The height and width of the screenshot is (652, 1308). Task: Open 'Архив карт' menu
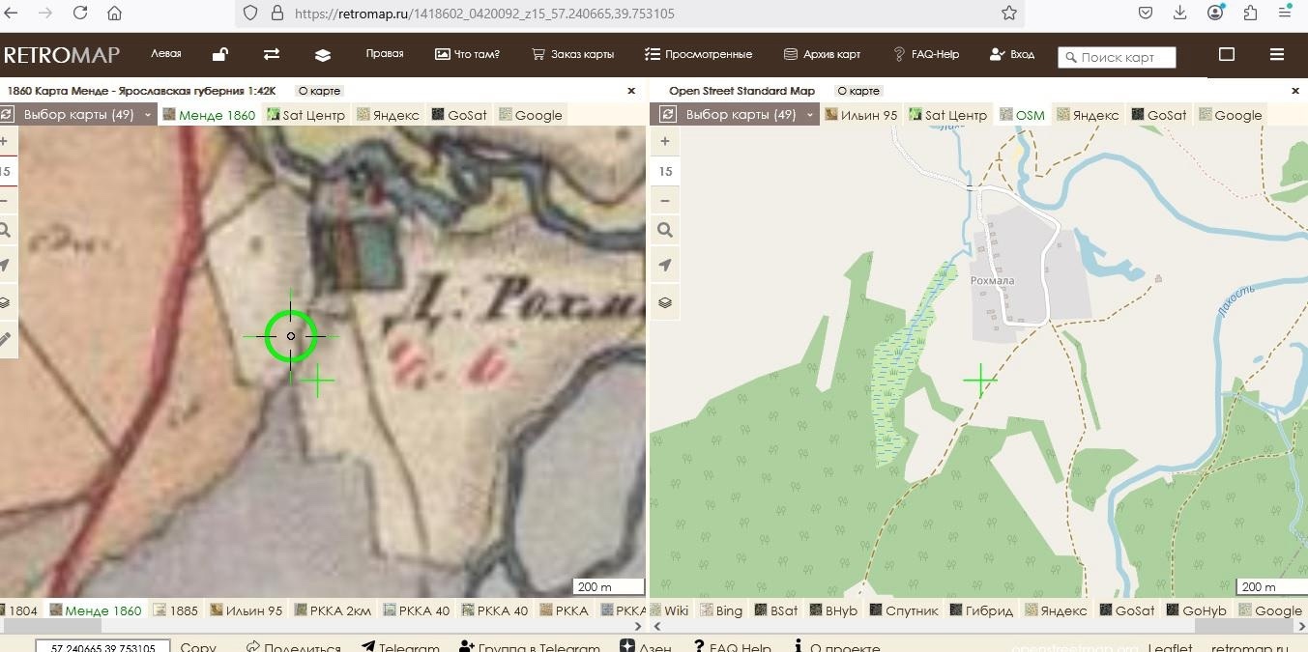point(822,54)
